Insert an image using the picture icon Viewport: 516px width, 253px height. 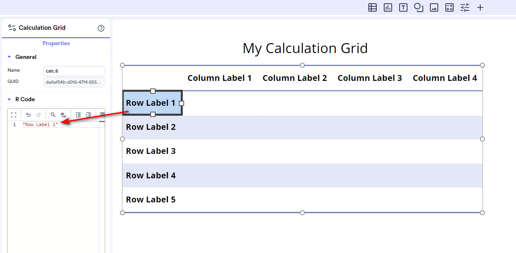pos(434,7)
